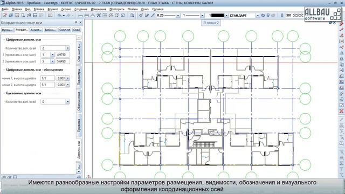Switch to the Функц... palette tab
This screenshot has height=194, width=345.
tap(7, 30)
